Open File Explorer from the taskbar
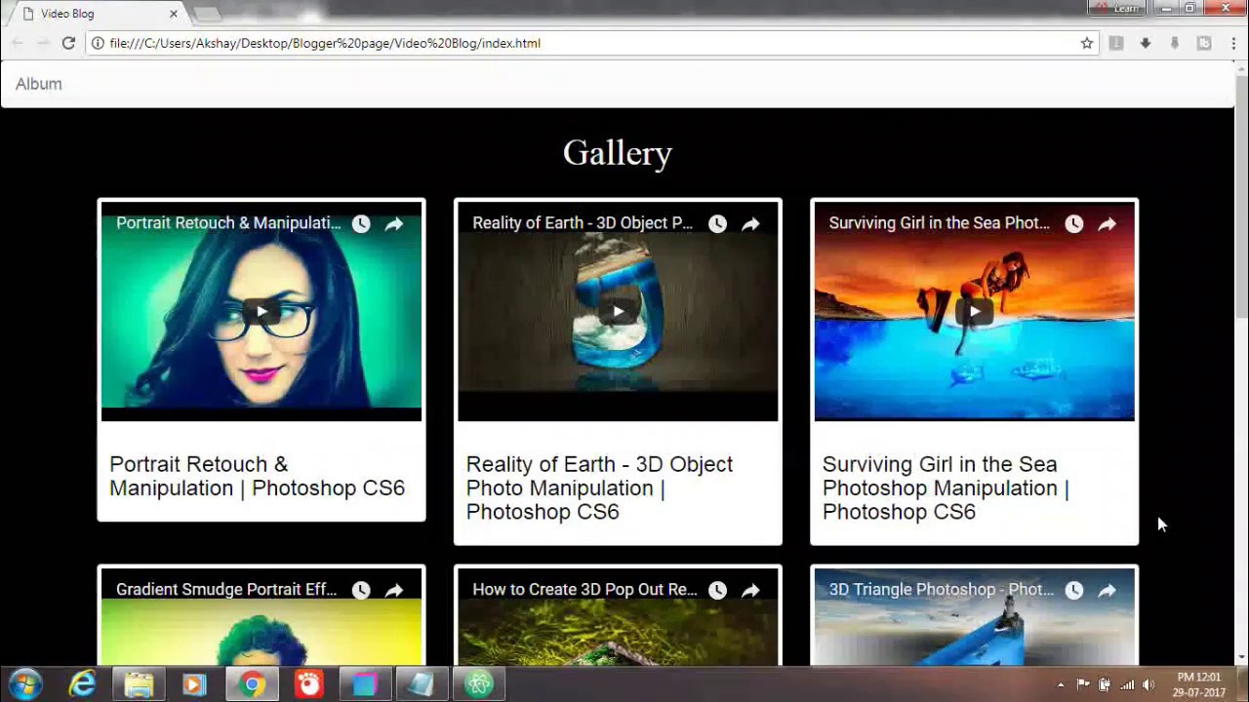Screen dimensions: 1249x702 (x=139, y=684)
